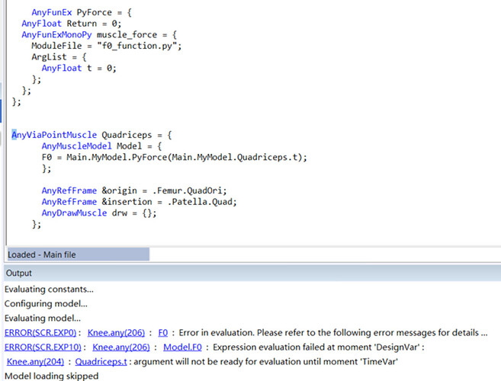Open the Knee.any(204) link
The height and width of the screenshot is (381, 501).
[x=35, y=361]
